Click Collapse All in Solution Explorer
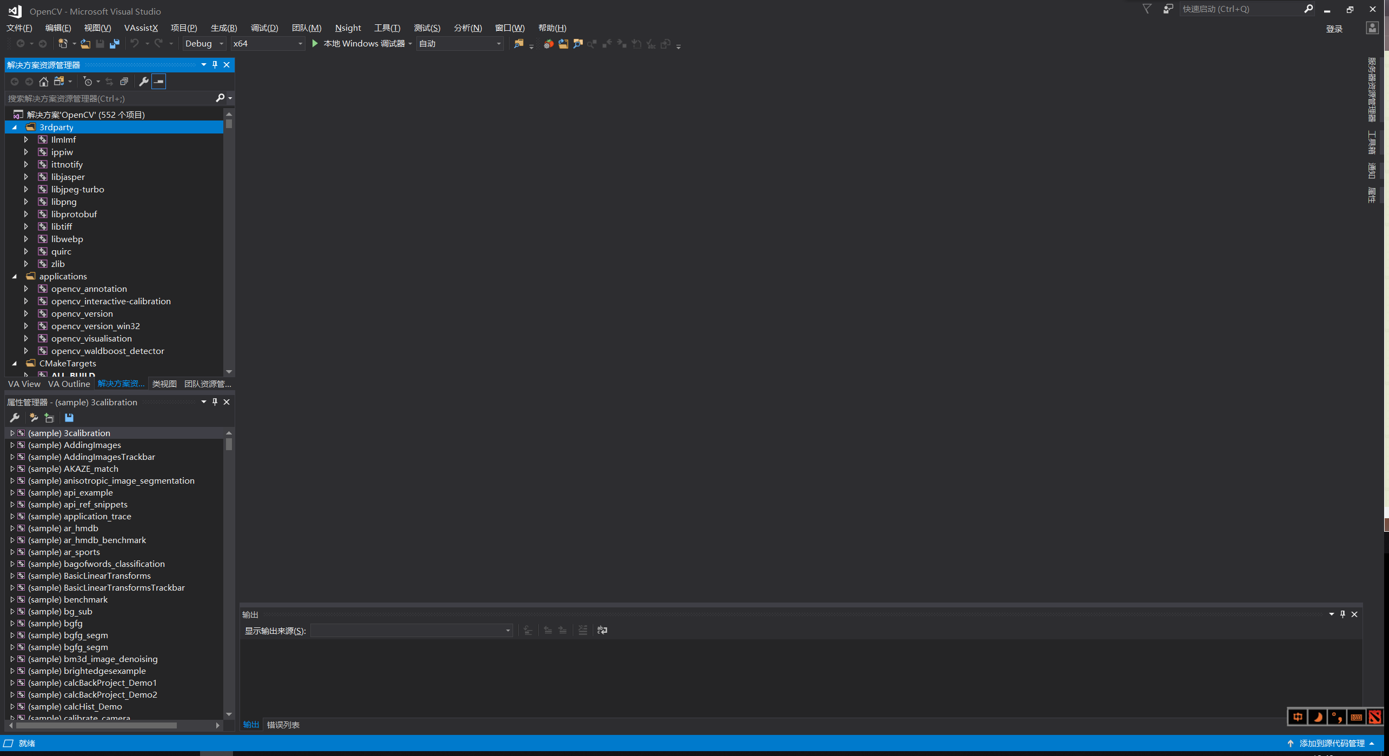1389x756 pixels. 124,82
